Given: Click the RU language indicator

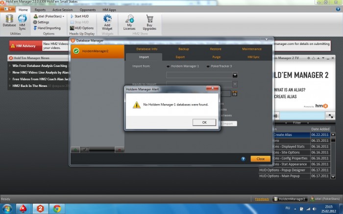Looking at the screenshot, I should click(288, 208).
